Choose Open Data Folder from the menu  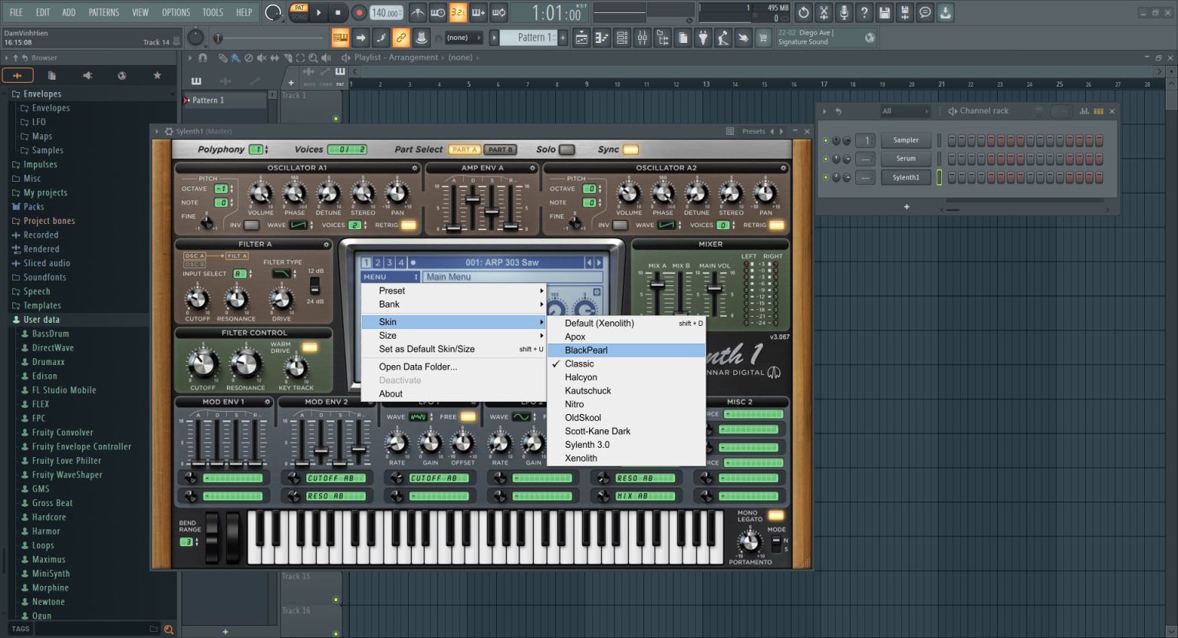418,367
